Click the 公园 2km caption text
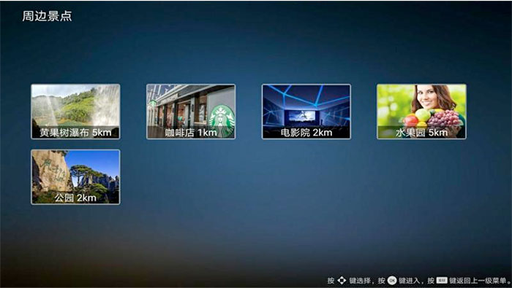The width and height of the screenshot is (512, 288). pyautogui.click(x=75, y=198)
